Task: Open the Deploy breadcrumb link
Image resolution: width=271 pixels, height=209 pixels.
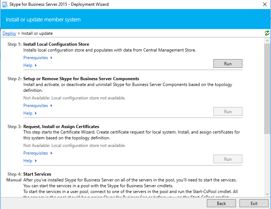Action: coord(9,33)
